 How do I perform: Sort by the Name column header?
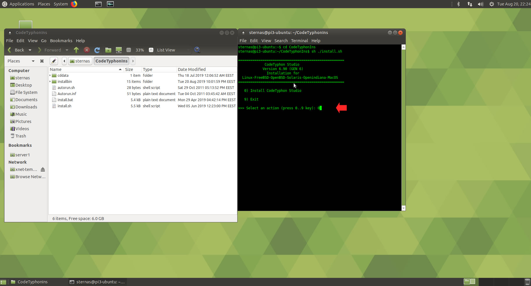tap(86, 69)
